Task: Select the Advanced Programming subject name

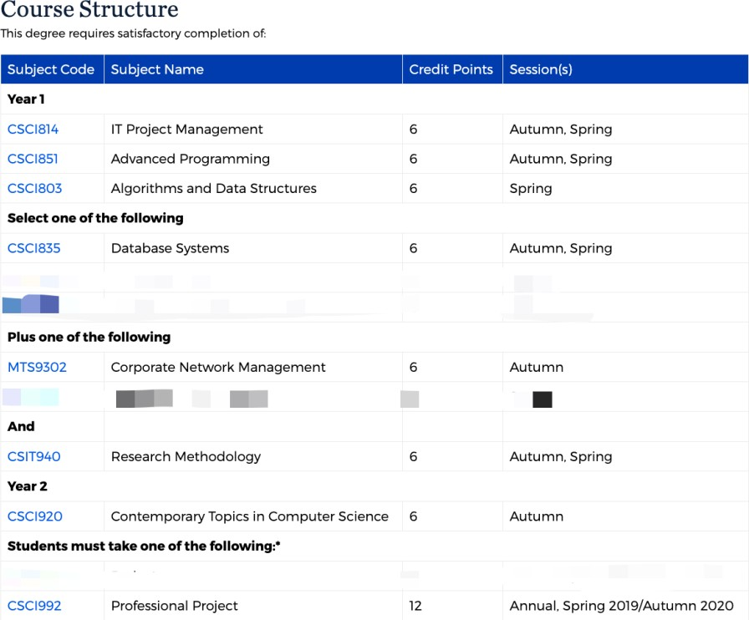Action: (x=190, y=159)
